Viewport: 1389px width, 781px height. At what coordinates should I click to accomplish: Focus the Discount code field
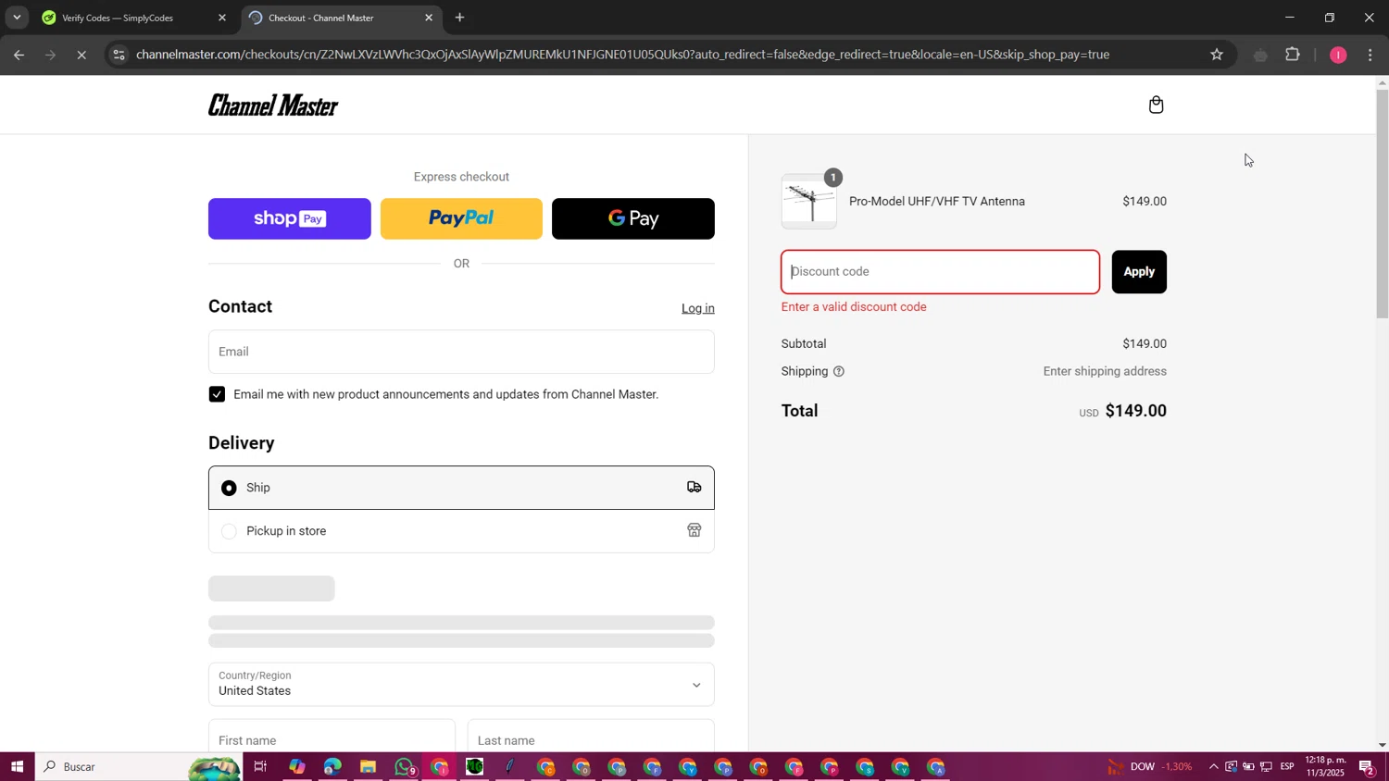[941, 272]
